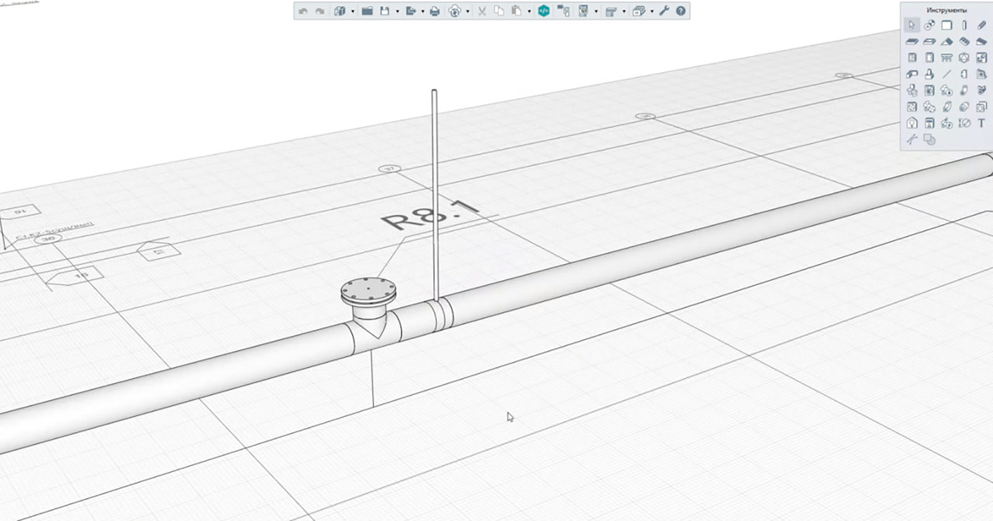Open project via the folder icon
The image size is (993, 521).
pos(367,11)
